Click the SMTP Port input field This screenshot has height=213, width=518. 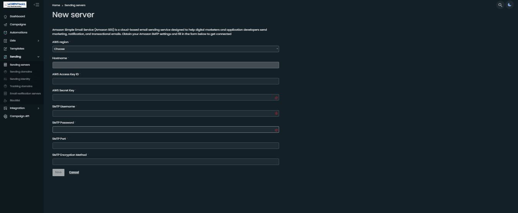pos(166,146)
